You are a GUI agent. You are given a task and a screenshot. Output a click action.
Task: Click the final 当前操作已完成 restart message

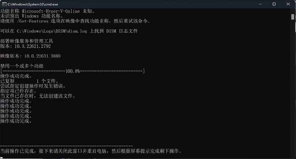click(91, 151)
